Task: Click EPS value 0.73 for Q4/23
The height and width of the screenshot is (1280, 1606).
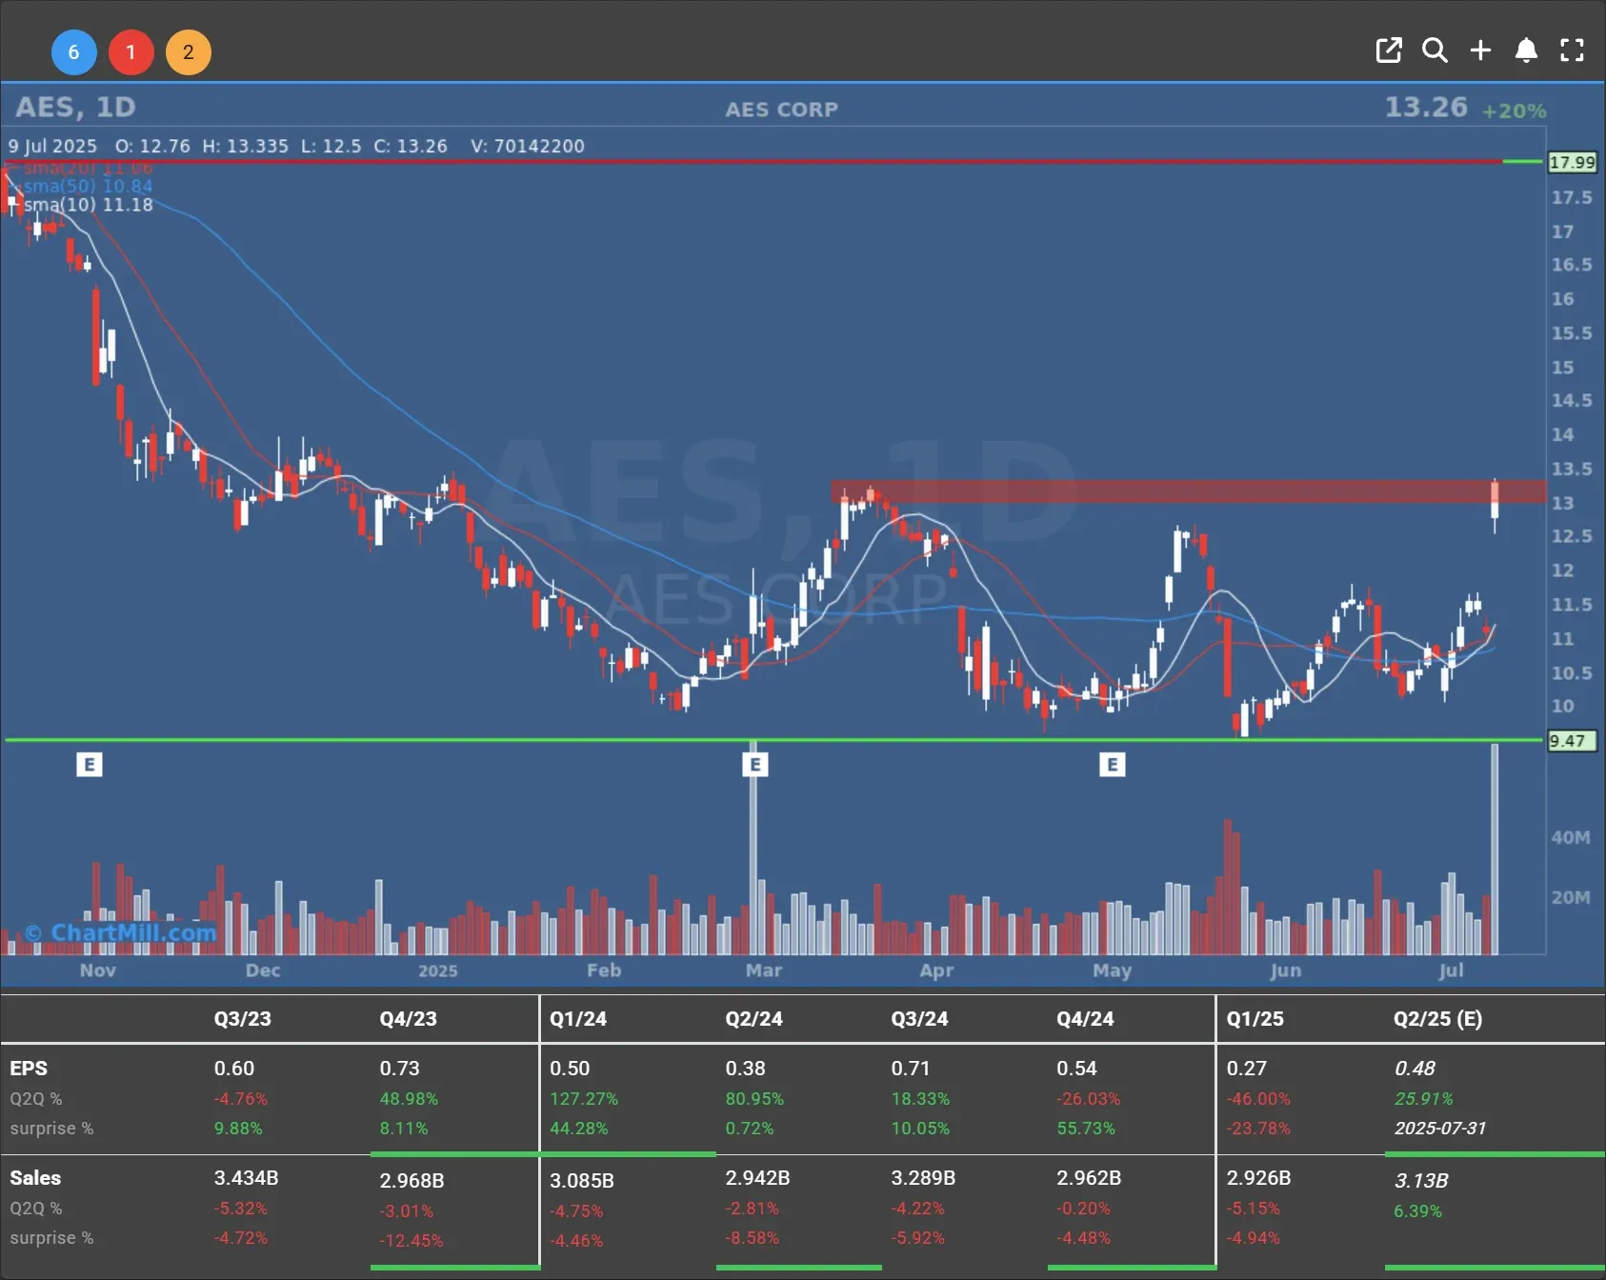Action: click(400, 1068)
